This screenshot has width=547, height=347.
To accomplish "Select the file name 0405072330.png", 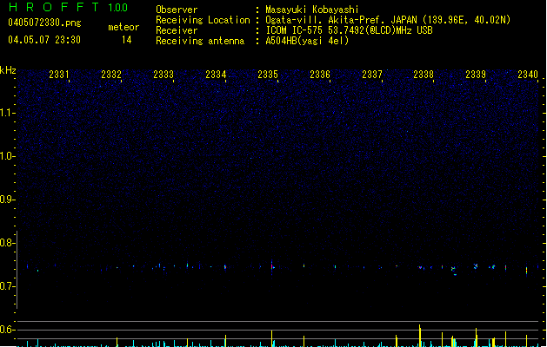I will tap(44, 23).
